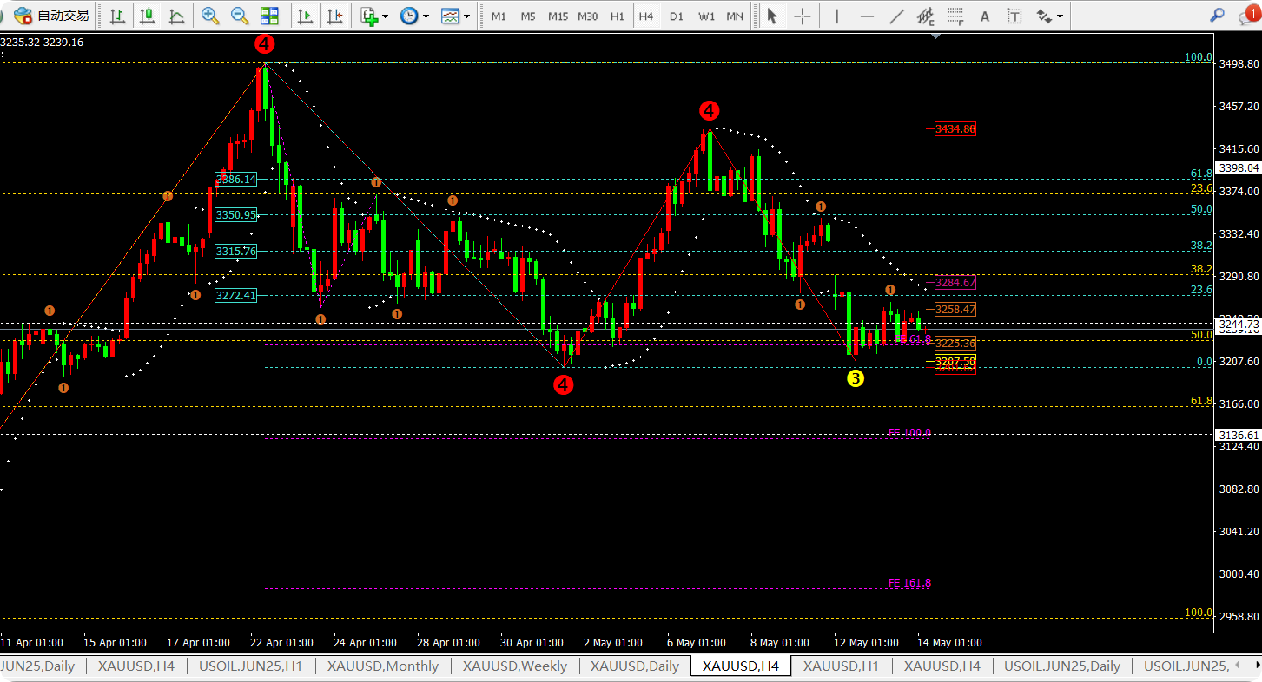
Task: Toggle chart auto scroll
Action: [x=304, y=16]
